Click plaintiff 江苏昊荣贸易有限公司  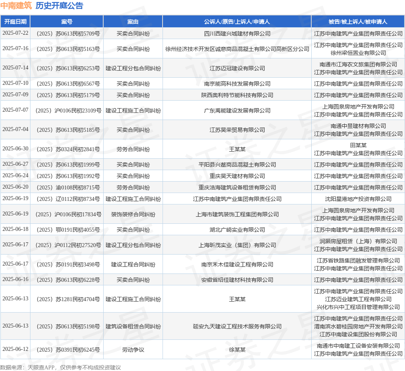point(237,130)
